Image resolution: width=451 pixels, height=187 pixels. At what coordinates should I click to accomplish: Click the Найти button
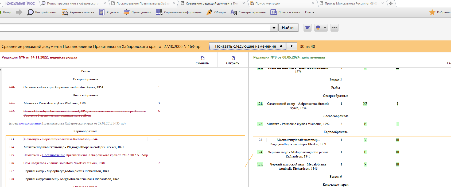(288, 28)
